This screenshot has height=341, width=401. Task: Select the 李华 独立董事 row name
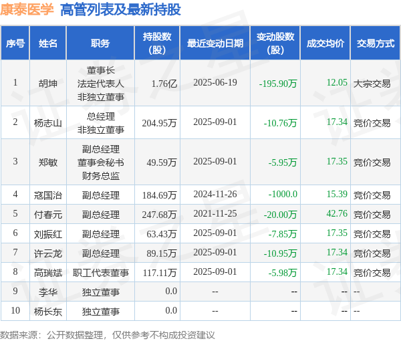(x=48, y=292)
